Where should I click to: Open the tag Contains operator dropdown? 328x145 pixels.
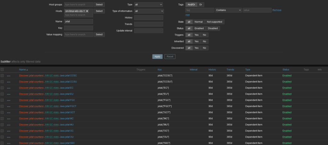coord(228,10)
